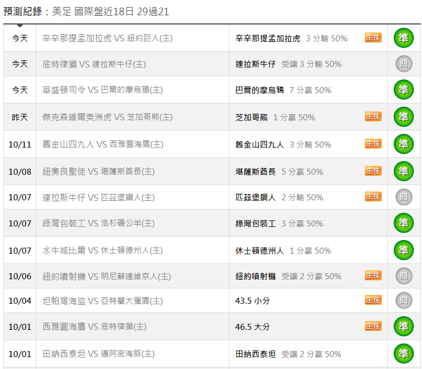The width and height of the screenshot is (422, 369).
Task: Open matchup 坦帕灣海盜 VS 亞特蘭大獵鷹(主)
Action: click(x=103, y=301)
